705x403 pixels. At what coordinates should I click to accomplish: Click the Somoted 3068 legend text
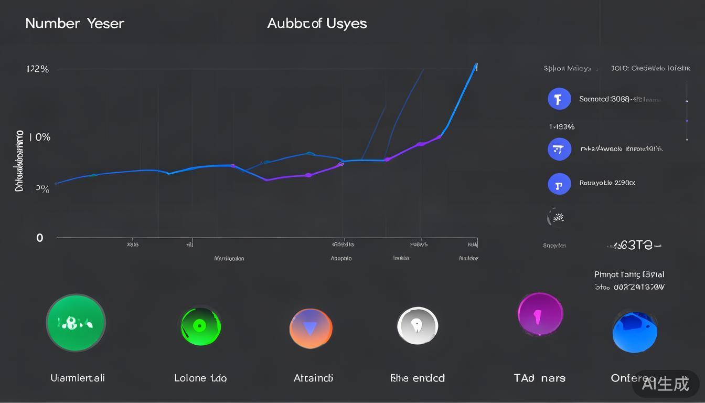[x=619, y=99]
